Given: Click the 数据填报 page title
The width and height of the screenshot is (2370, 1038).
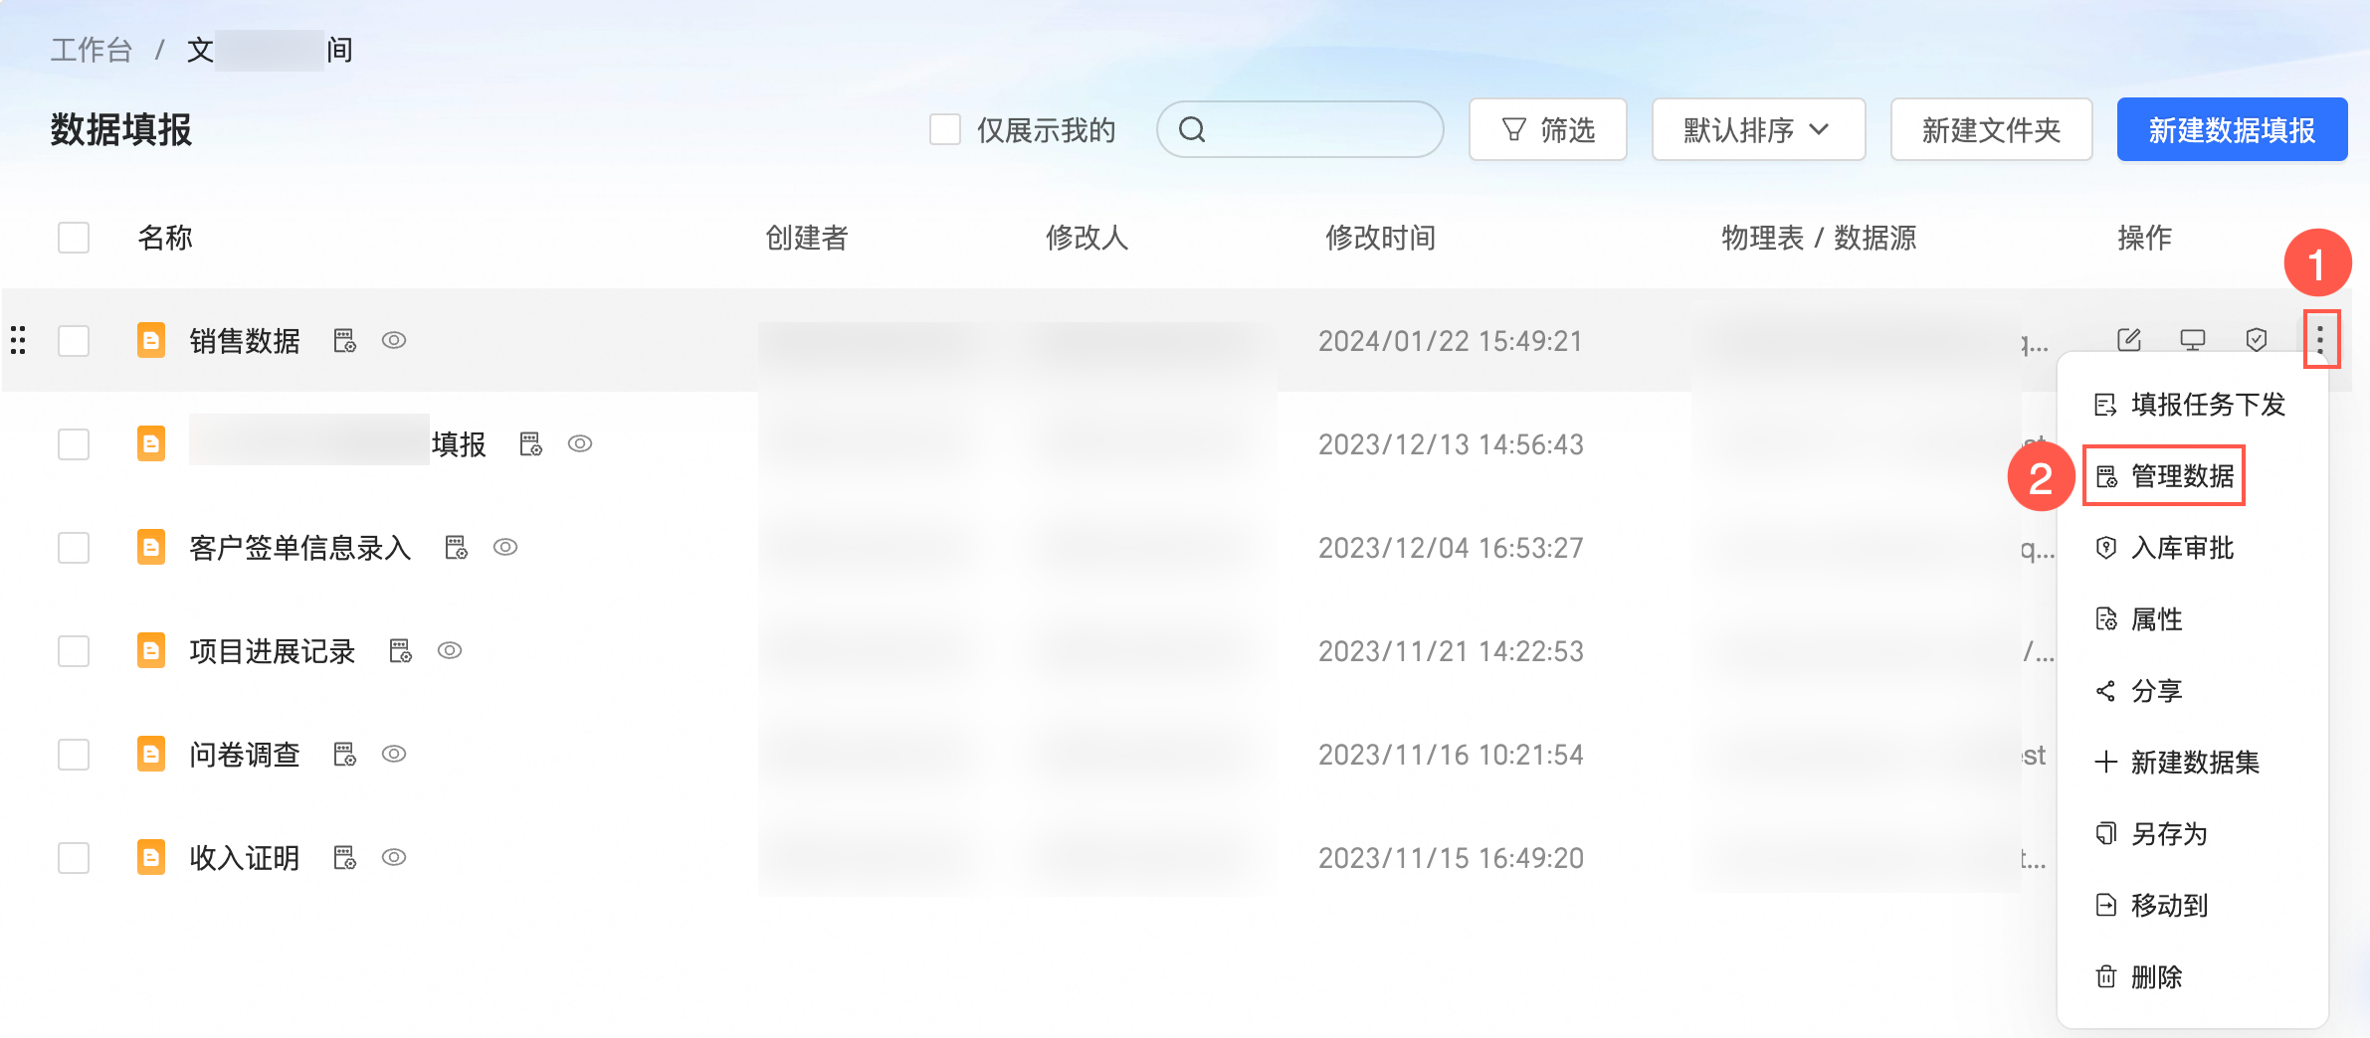Looking at the screenshot, I should (x=121, y=129).
